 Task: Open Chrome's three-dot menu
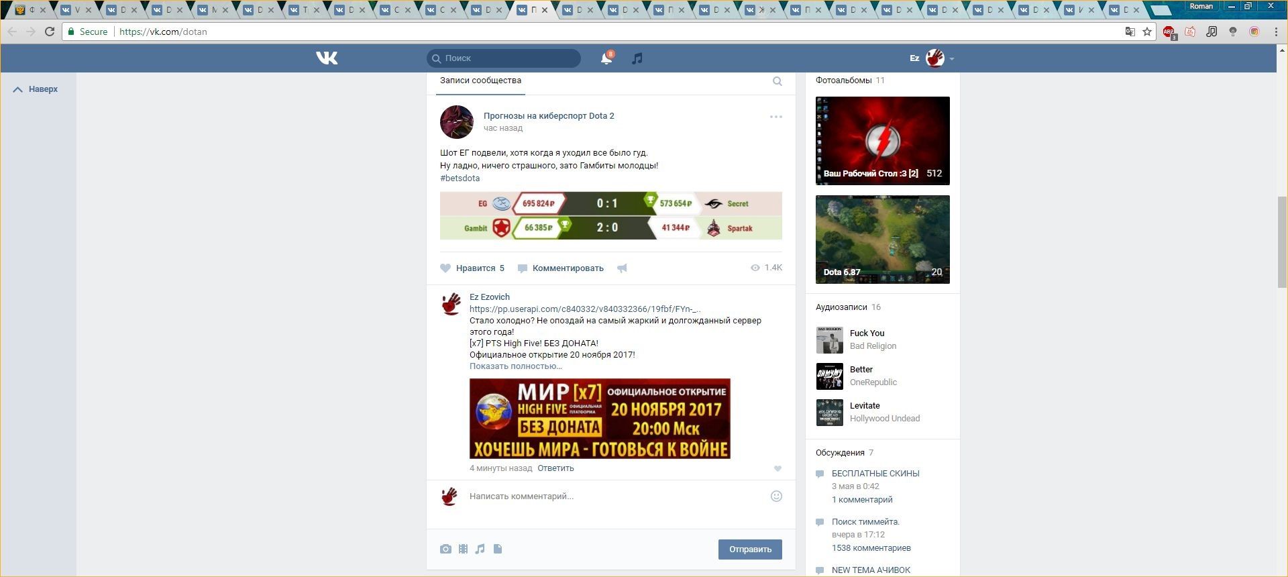pyautogui.click(x=1276, y=32)
